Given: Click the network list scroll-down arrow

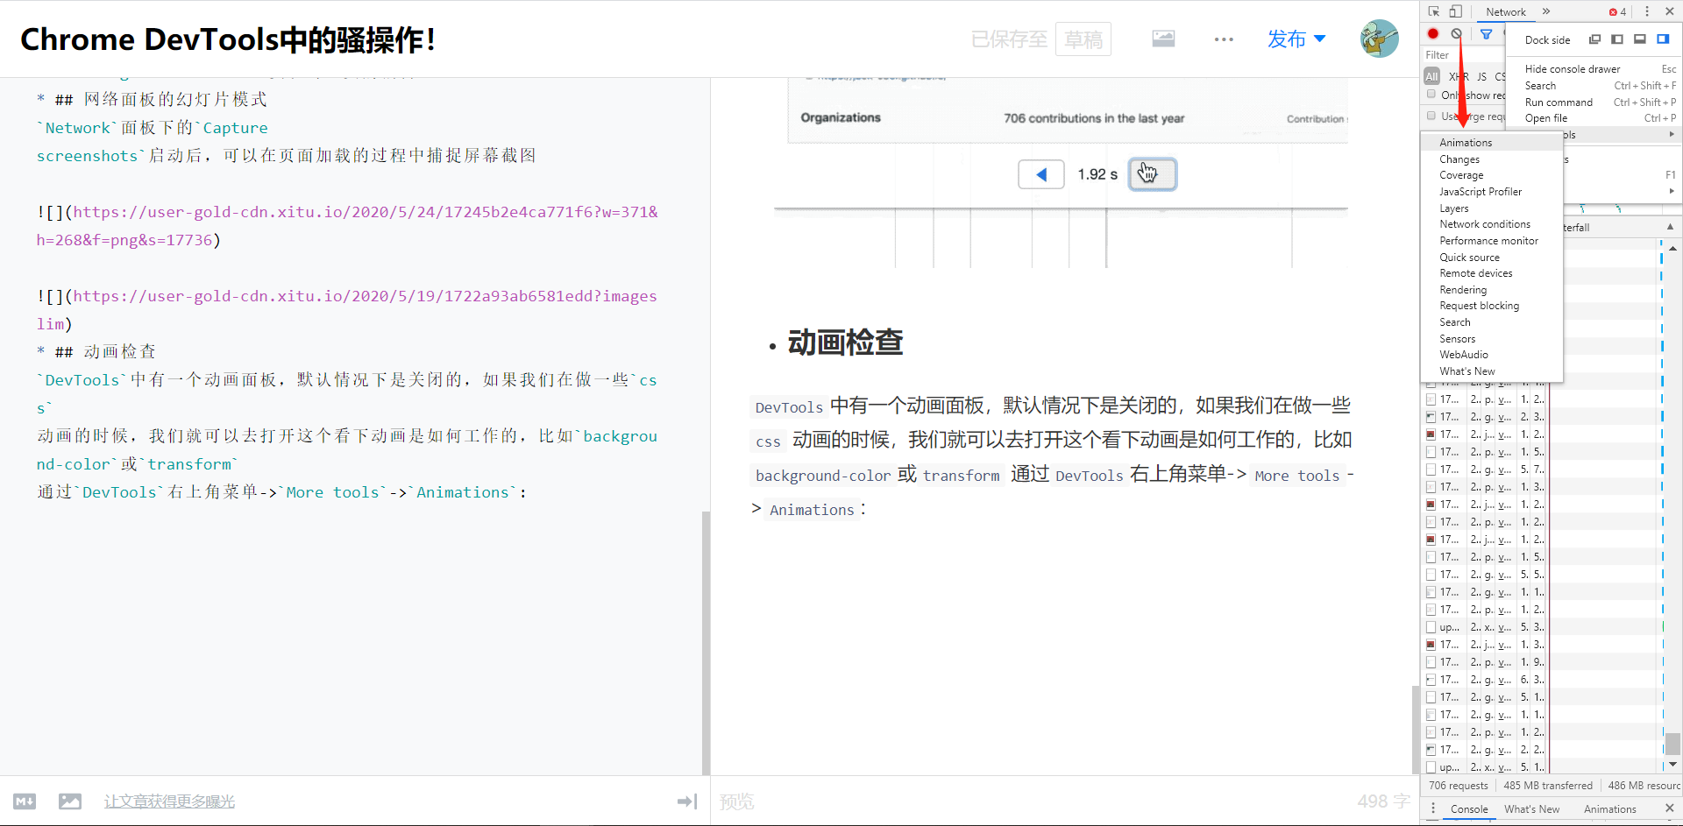Looking at the screenshot, I should pos(1672,765).
